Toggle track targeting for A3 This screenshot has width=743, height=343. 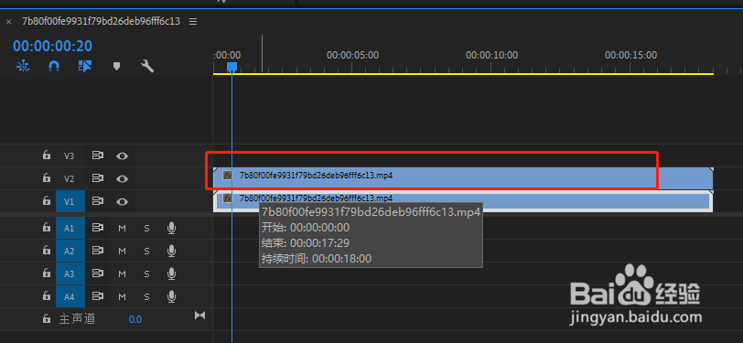coord(70,273)
